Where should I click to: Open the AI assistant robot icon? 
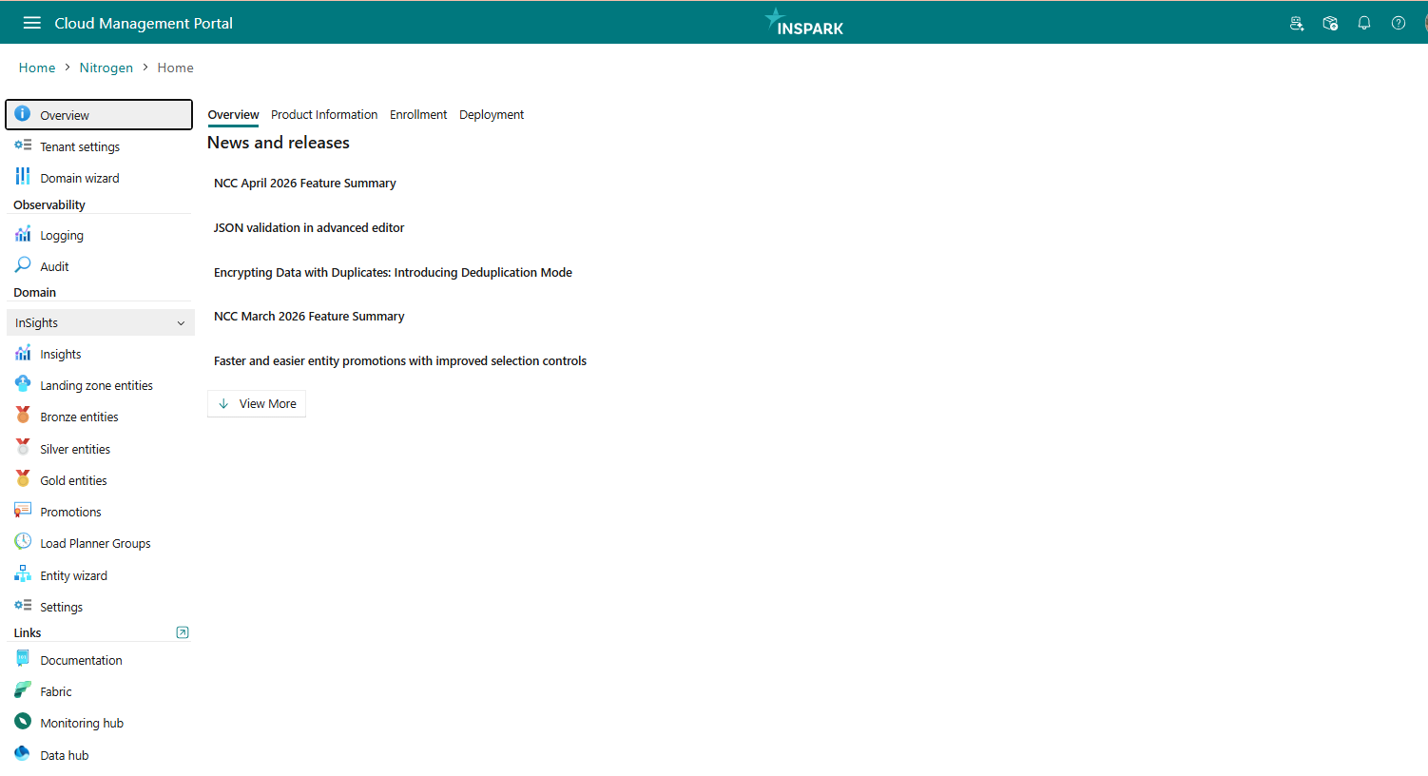coord(1296,24)
